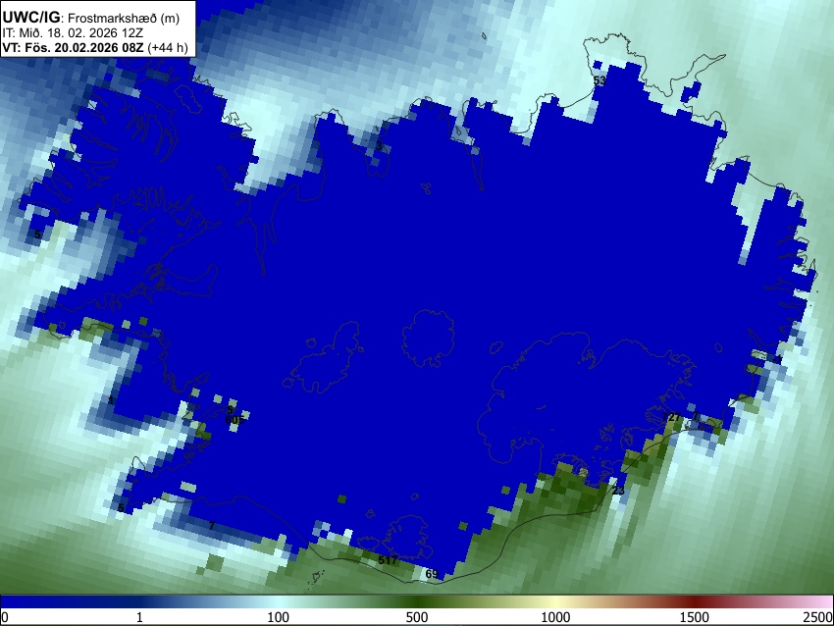Click the pale yellow color bar segment above 1000

[555, 601]
